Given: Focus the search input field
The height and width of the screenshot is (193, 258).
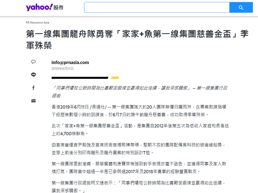Looking at the screenshot, I should pos(157,7).
